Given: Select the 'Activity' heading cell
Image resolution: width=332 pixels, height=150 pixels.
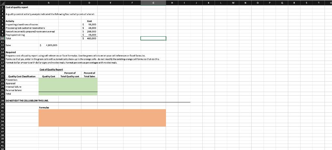Looking at the screenshot, I should pyautogui.click(x=10, y=21).
